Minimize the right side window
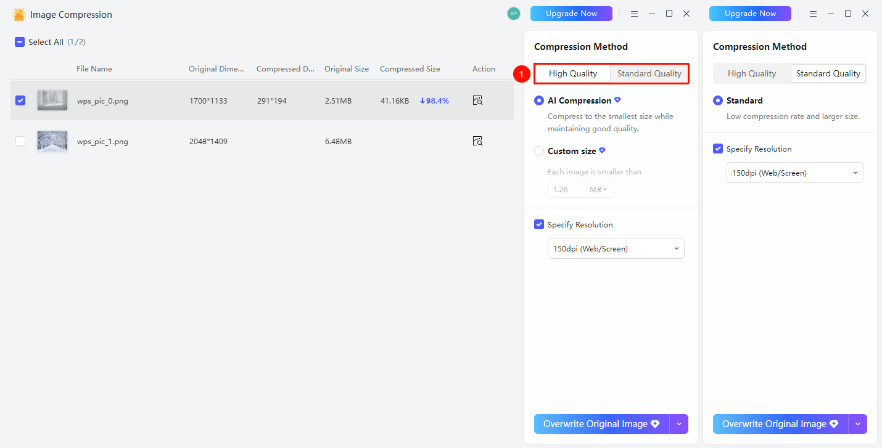Screen dimensions: 882x448 tap(831, 14)
